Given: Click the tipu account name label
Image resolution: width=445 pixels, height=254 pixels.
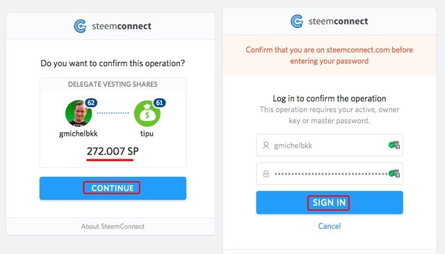Looking at the screenshot, I should (x=147, y=134).
